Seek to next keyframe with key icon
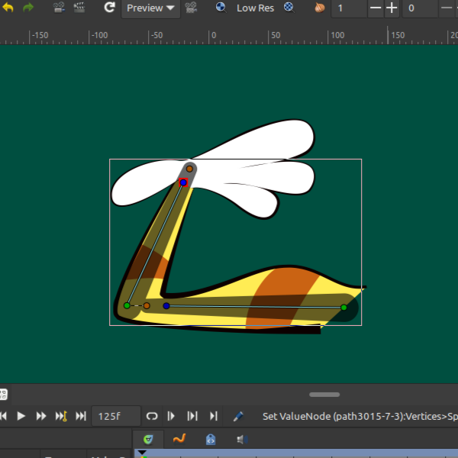This screenshot has width=458, height=458. point(61,416)
